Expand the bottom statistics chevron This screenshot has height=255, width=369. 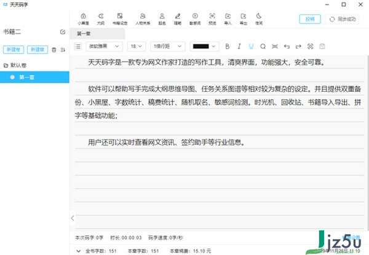click(79, 251)
